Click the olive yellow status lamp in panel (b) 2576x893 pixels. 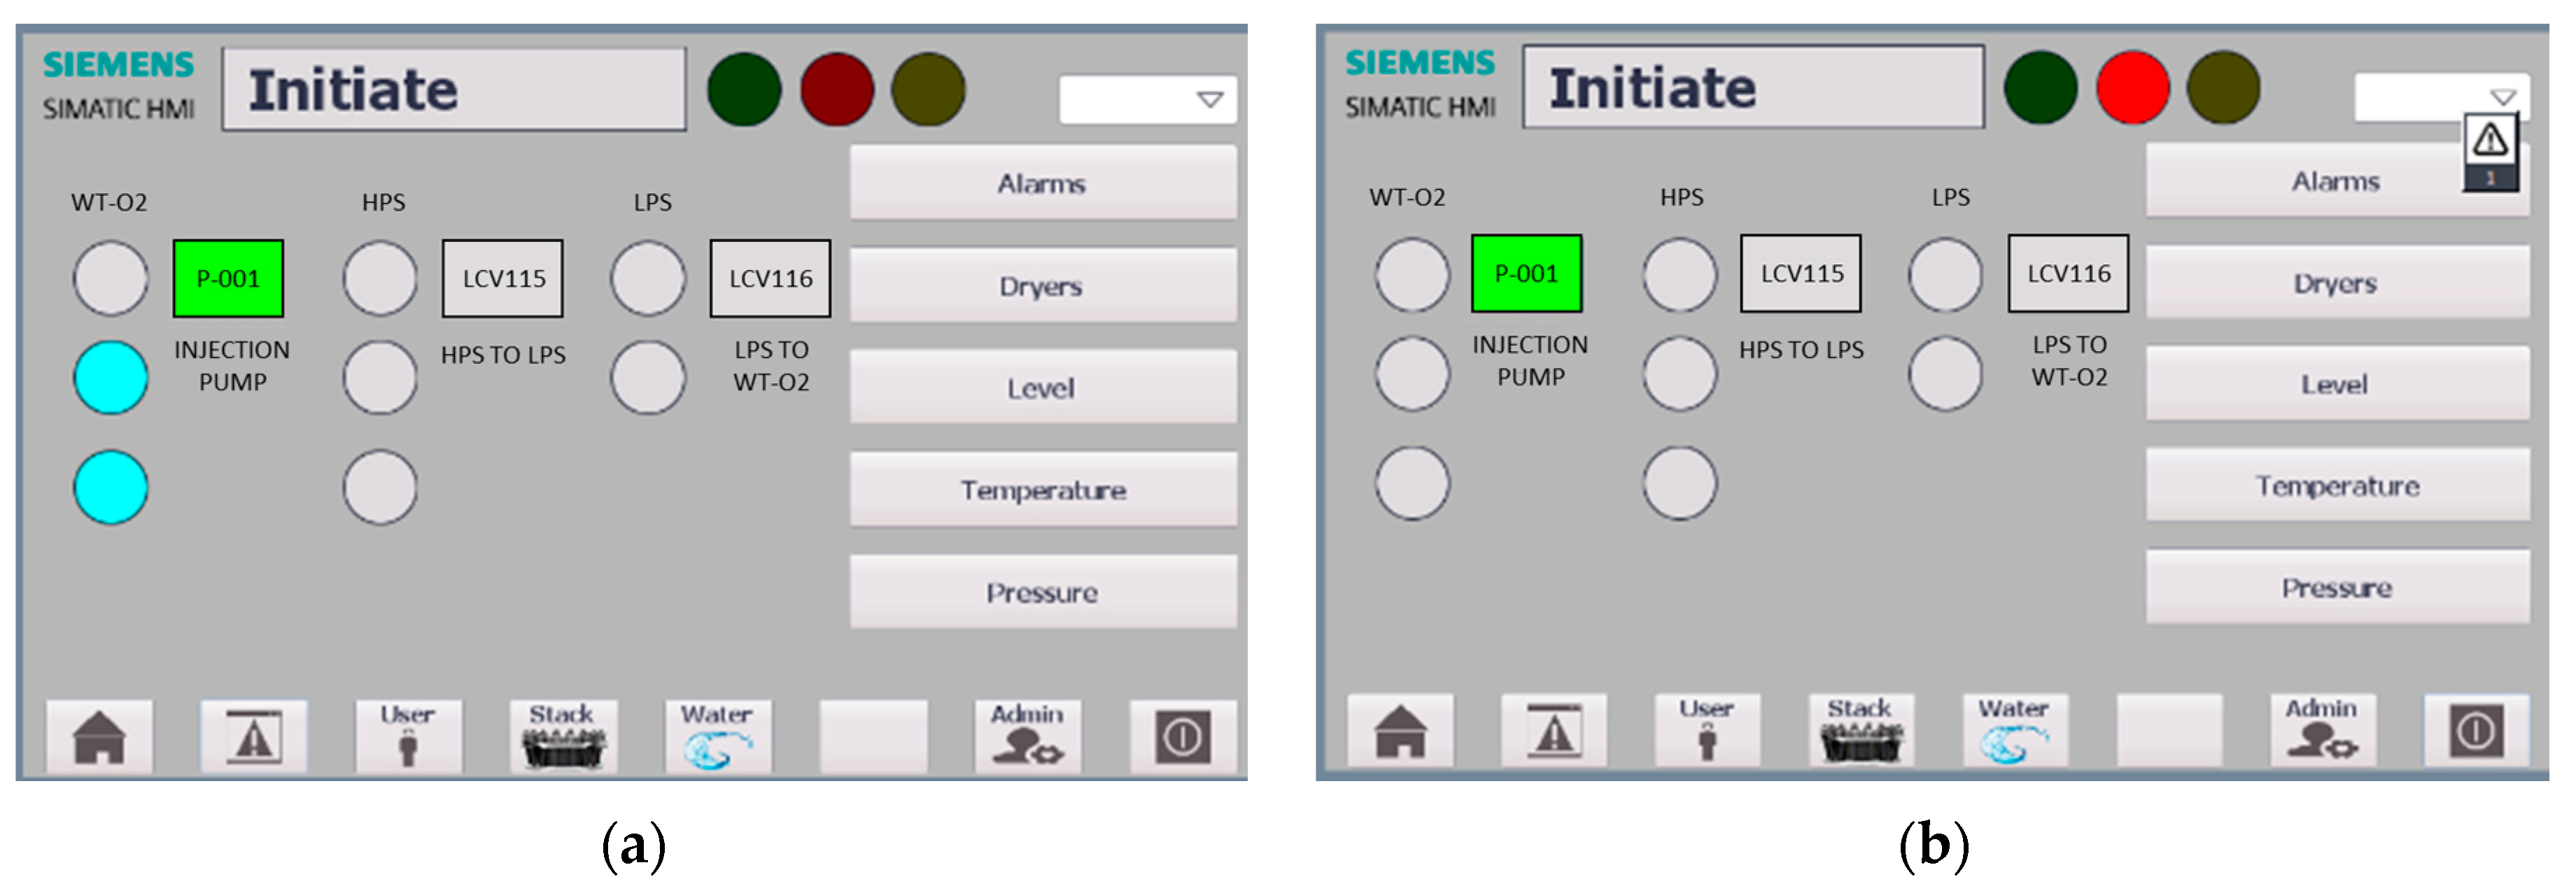[x=2224, y=88]
